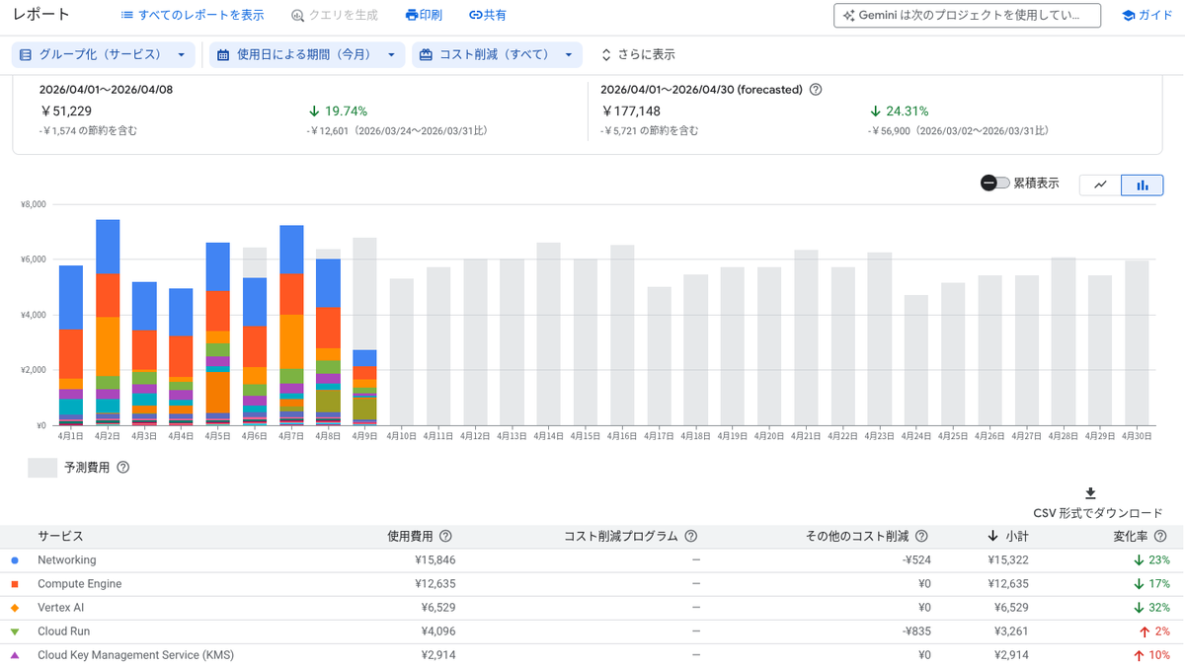The width and height of the screenshot is (1185, 667).
Task: Click help icon beside コスト削減プログラム header
Action: point(691,536)
